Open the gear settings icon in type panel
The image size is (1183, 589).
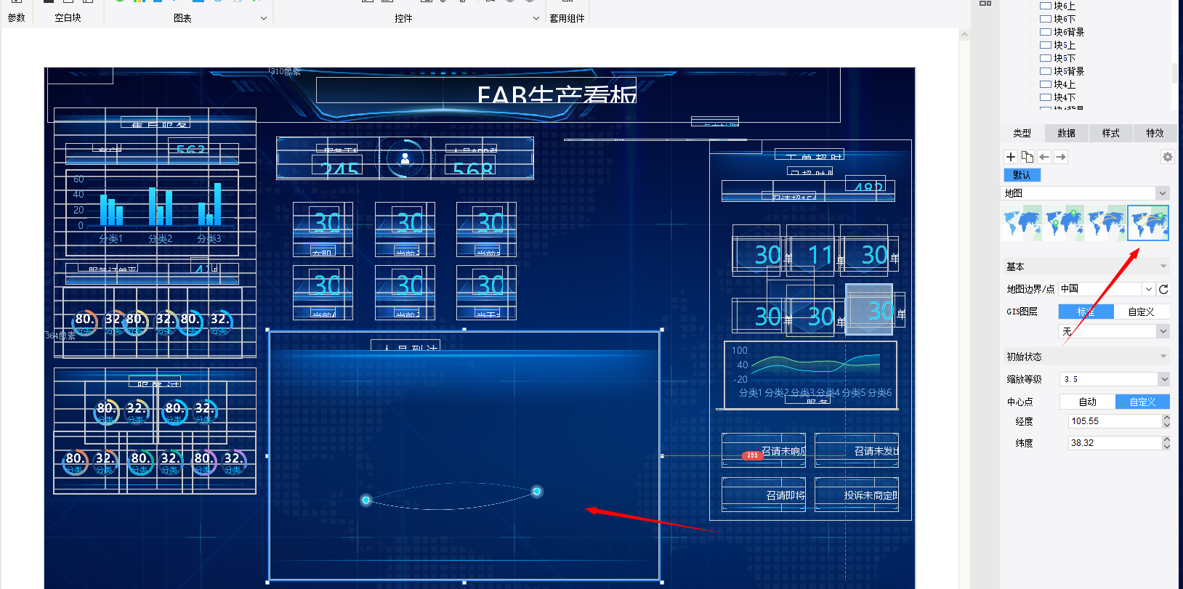[x=1167, y=157]
